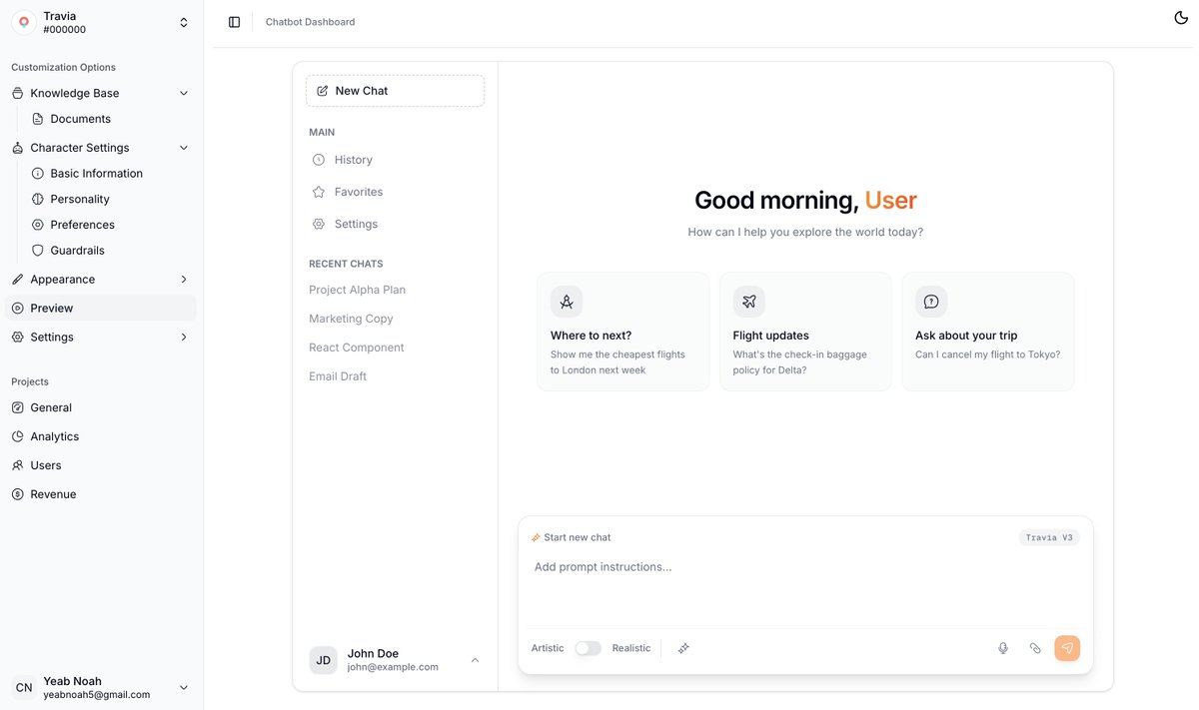Viewport: 1199px width, 710px height.
Task: Click the Character Settings icon
Action: click(x=18, y=148)
